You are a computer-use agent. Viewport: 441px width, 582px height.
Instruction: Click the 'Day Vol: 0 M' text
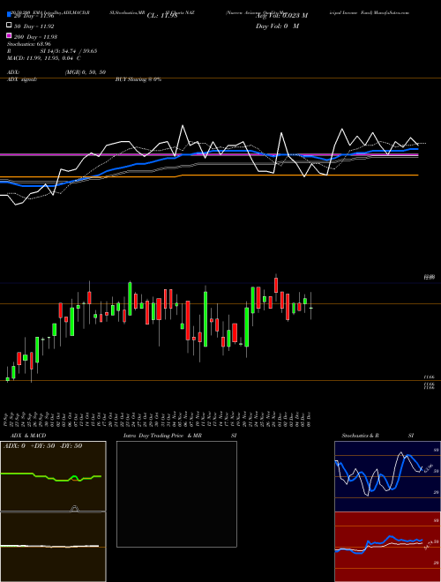point(277,26)
